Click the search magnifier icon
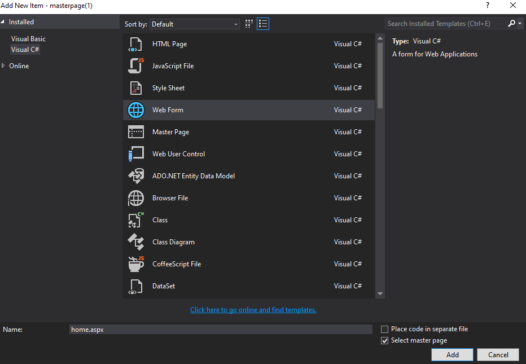This screenshot has width=526, height=364. click(511, 24)
